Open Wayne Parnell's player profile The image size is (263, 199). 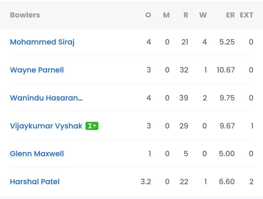coord(37,70)
